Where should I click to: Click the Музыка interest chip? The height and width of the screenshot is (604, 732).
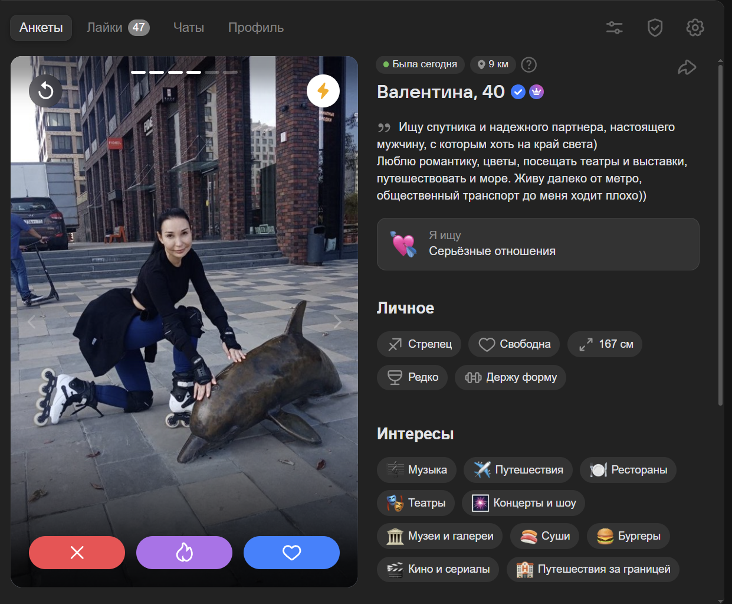[416, 470]
